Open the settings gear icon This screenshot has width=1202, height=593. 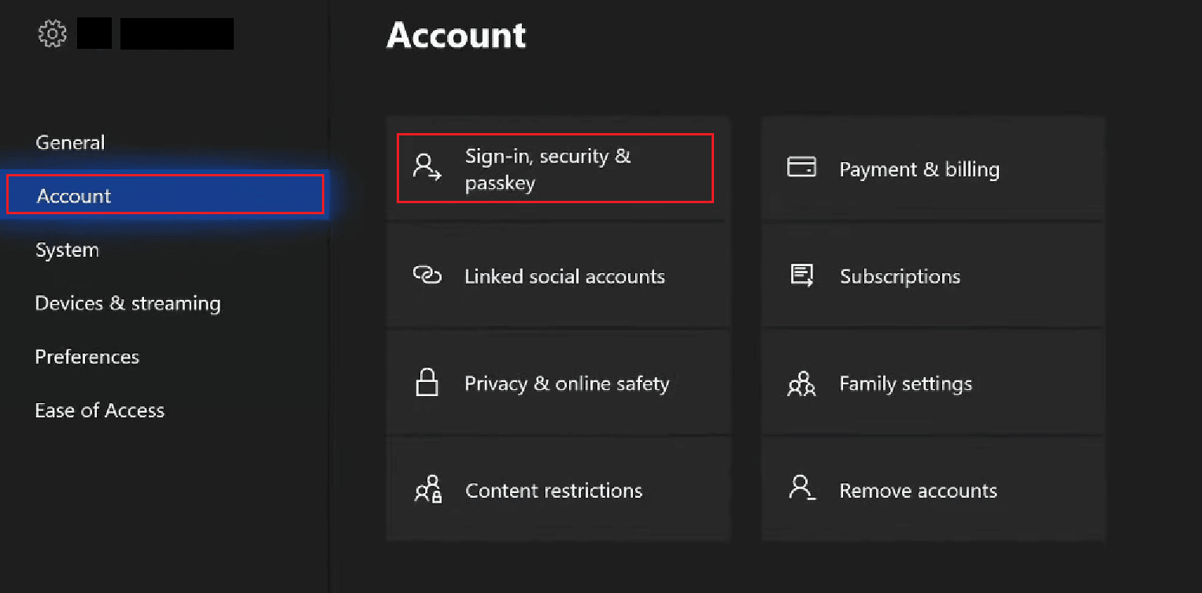click(52, 33)
